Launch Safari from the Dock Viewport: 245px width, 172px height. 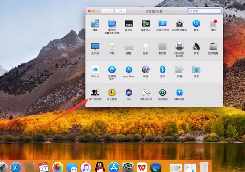coord(16,167)
